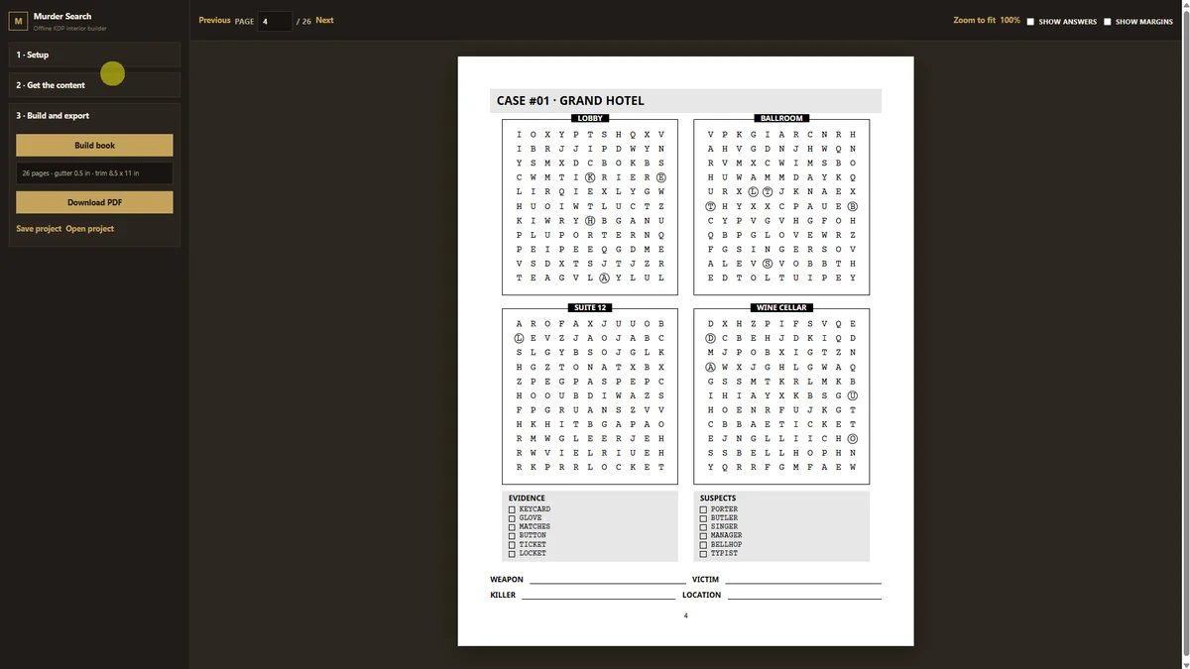This screenshot has width=1190, height=669.
Task: Click the SINGER suspect checkbox
Action: [x=703, y=527]
